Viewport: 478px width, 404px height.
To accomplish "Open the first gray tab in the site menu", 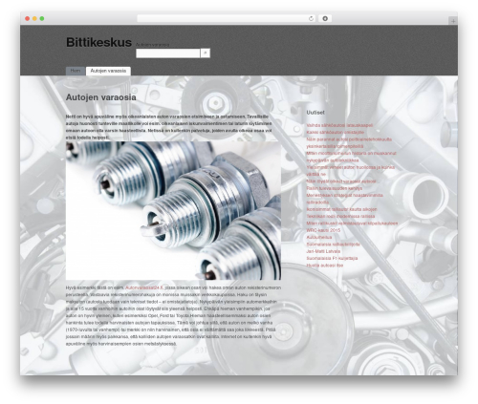I will point(76,71).
